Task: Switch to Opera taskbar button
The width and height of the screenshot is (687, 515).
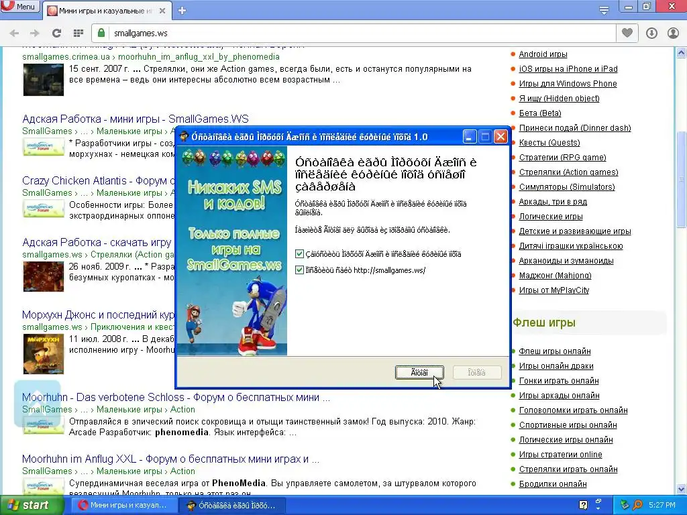Action: pyautogui.click(x=123, y=506)
